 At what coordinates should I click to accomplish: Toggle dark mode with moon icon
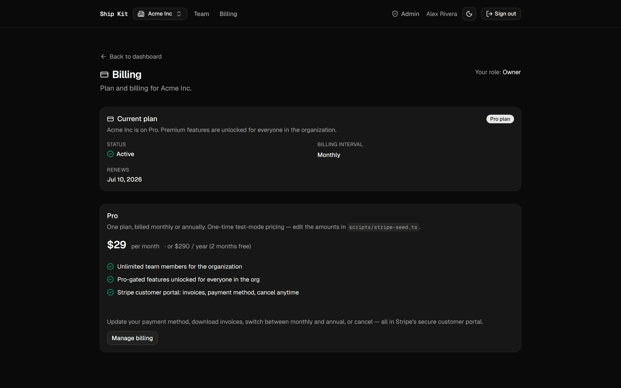click(x=469, y=14)
